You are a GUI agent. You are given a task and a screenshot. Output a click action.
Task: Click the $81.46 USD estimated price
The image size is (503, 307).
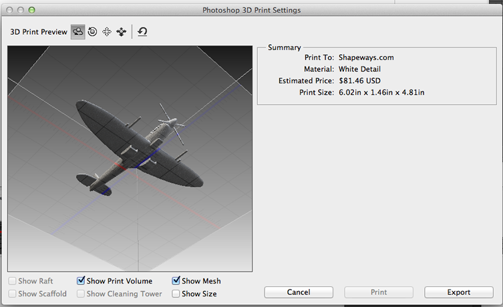(359, 81)
